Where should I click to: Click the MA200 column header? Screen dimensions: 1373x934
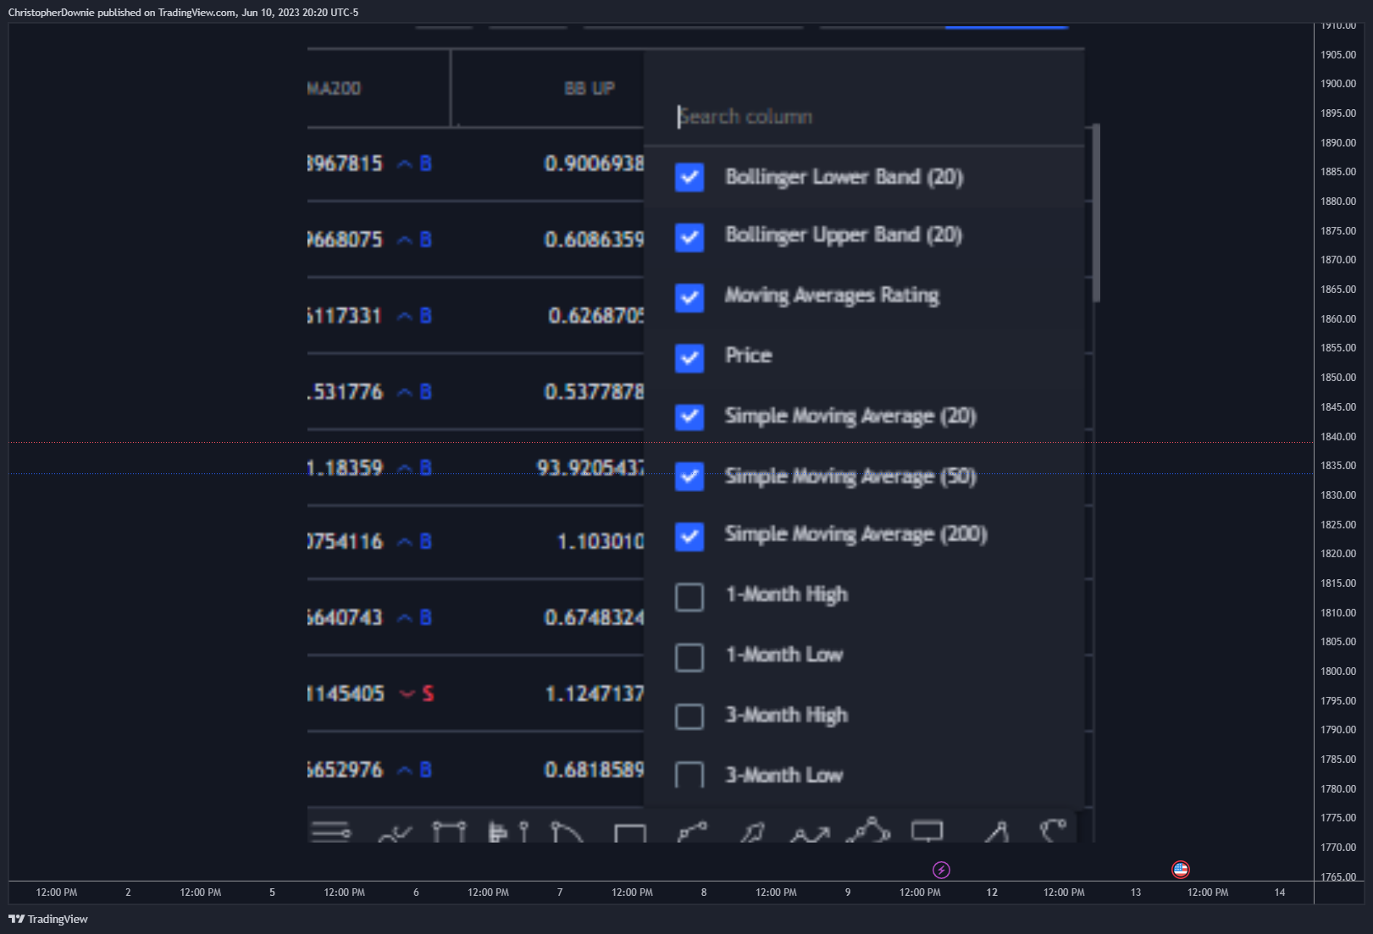(335, 88)
